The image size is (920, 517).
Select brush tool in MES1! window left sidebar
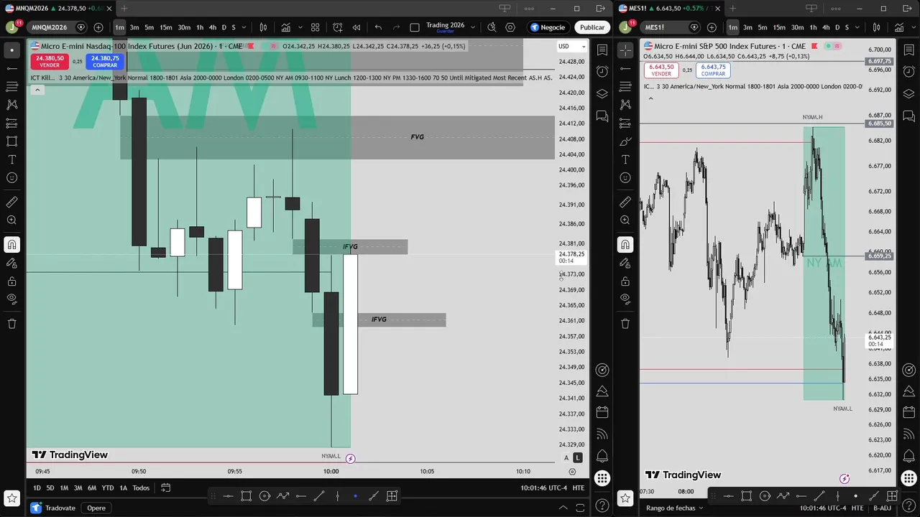[625, 141]
